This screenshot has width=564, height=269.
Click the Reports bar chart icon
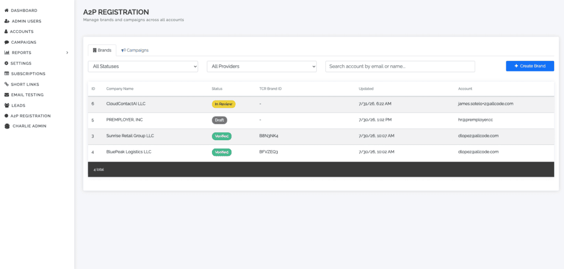[7, 53]
